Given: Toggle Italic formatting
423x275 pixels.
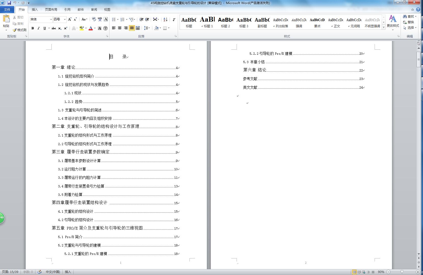Looking at the screenshot, I should point(38,28).
